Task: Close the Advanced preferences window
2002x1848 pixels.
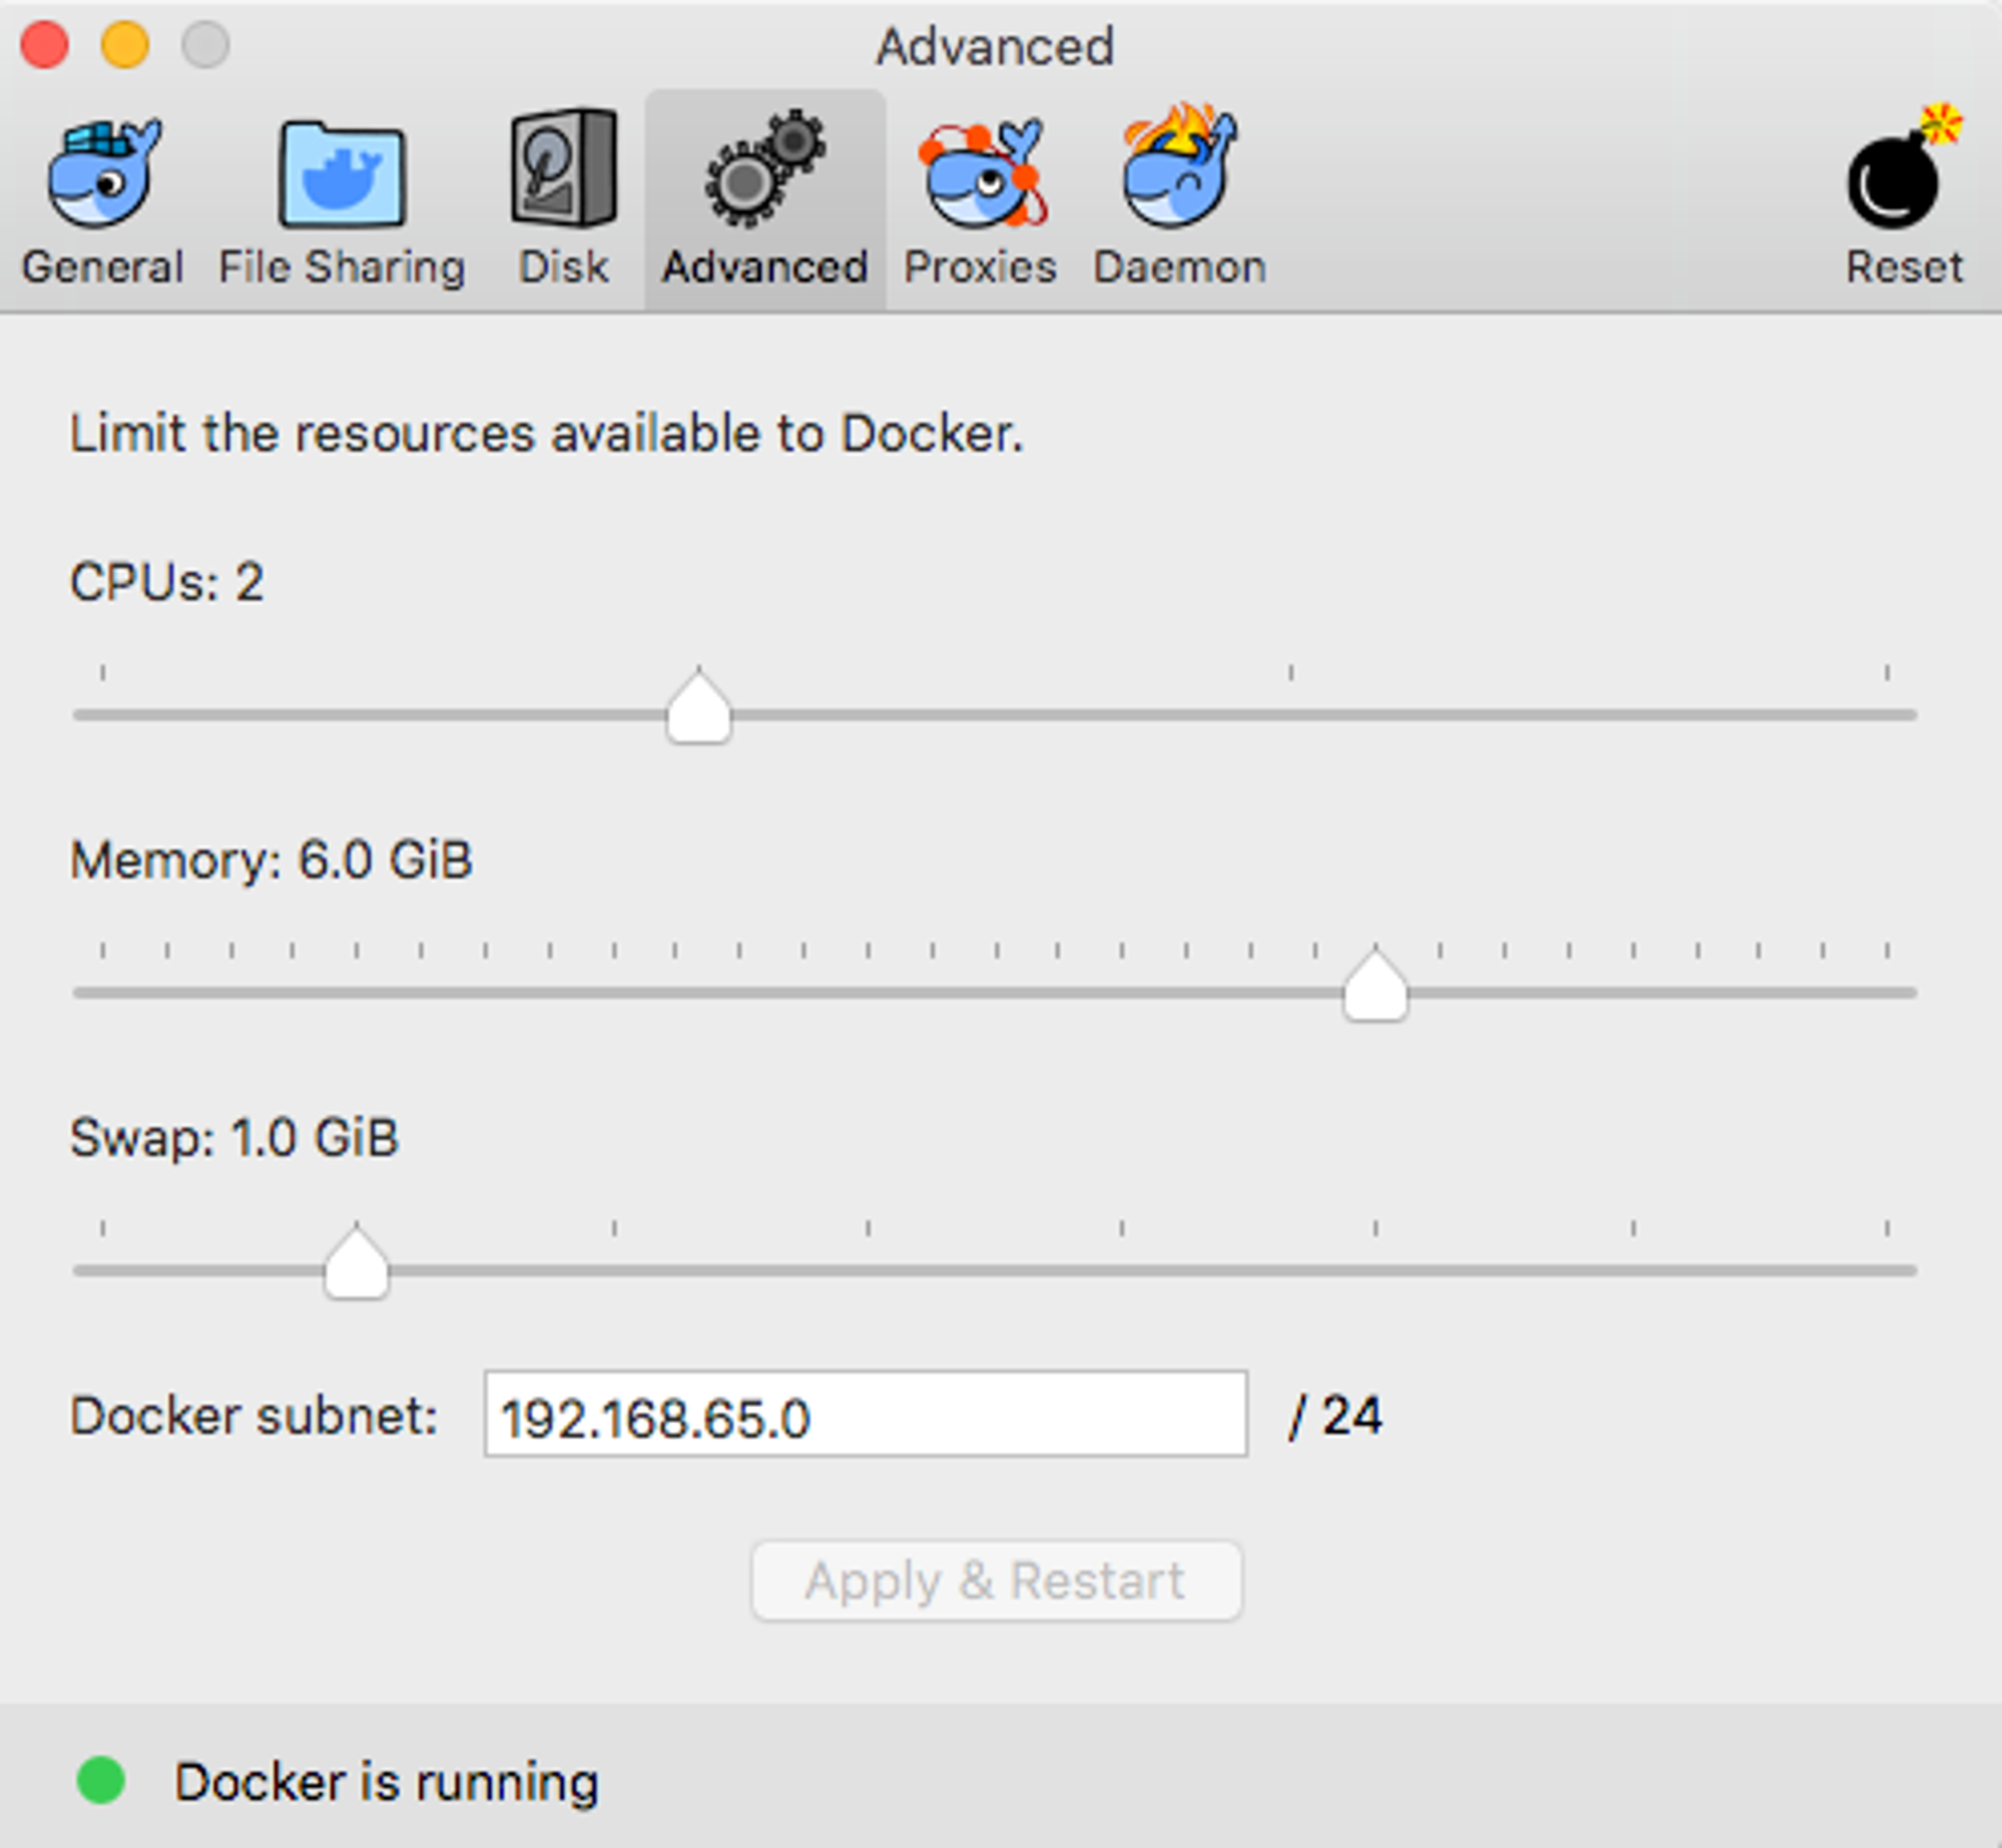Action: pos(45,45)
